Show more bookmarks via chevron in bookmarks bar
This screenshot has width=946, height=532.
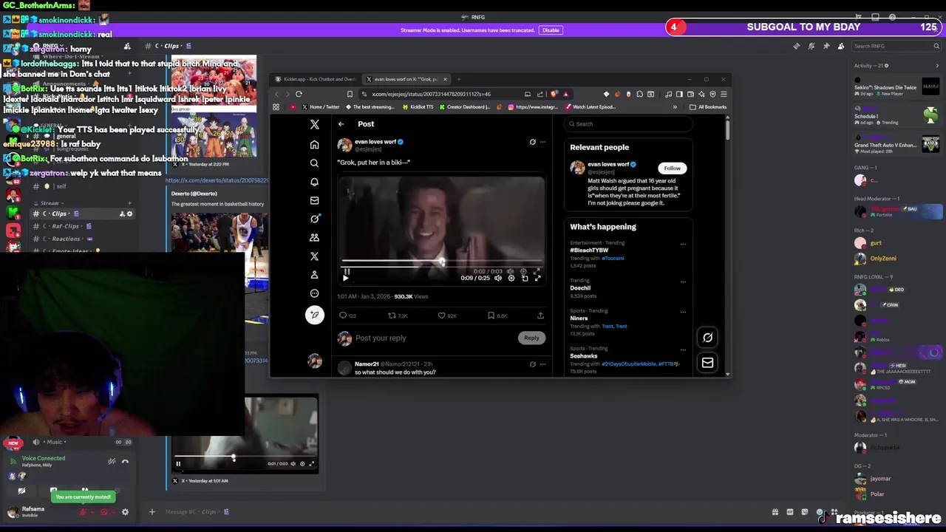675,107
